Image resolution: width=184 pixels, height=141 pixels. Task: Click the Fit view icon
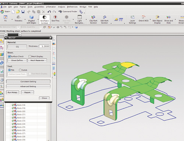(6, 17)
